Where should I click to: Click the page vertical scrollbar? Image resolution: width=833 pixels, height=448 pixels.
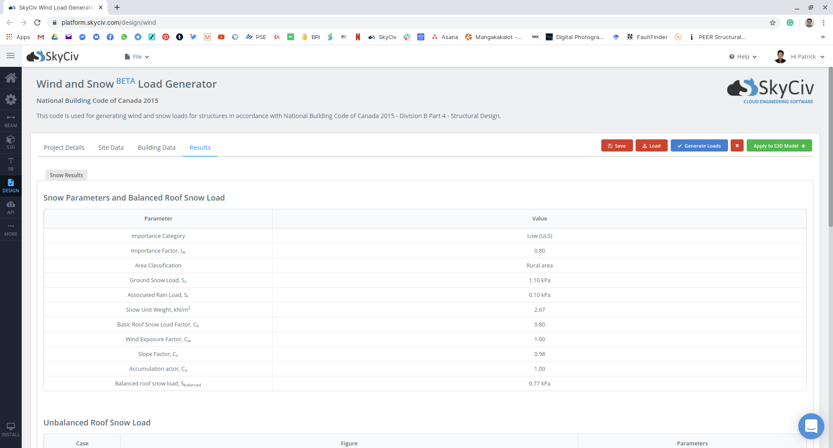830,147
